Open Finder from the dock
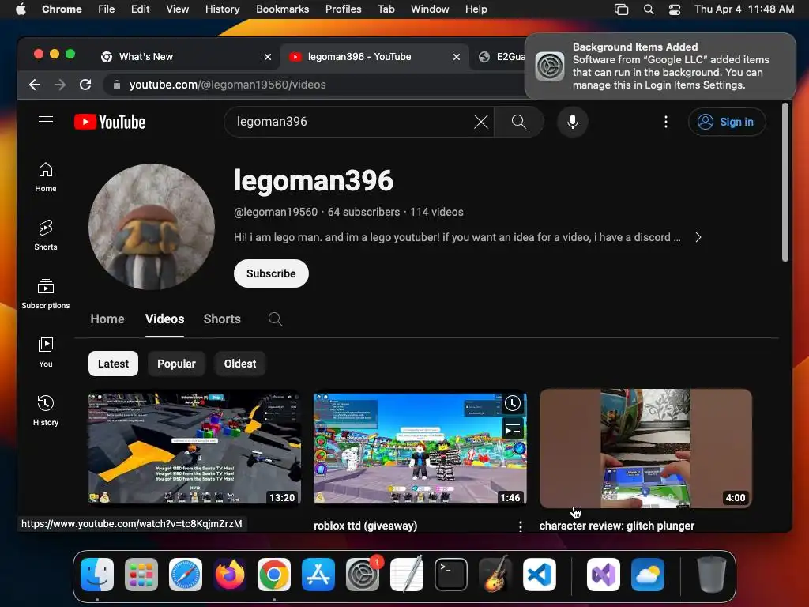This screenshot has height=607, width=809. [x=97, y=575]
